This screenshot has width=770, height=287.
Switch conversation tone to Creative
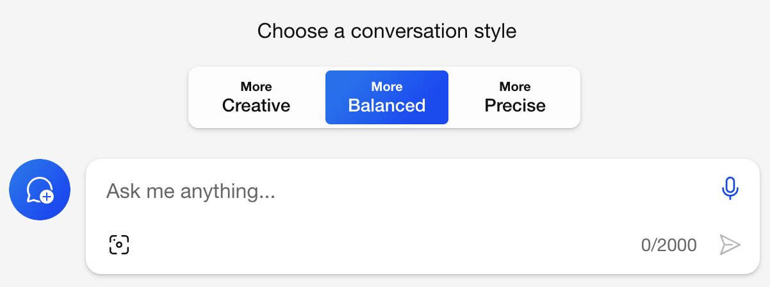pos(256,97)
